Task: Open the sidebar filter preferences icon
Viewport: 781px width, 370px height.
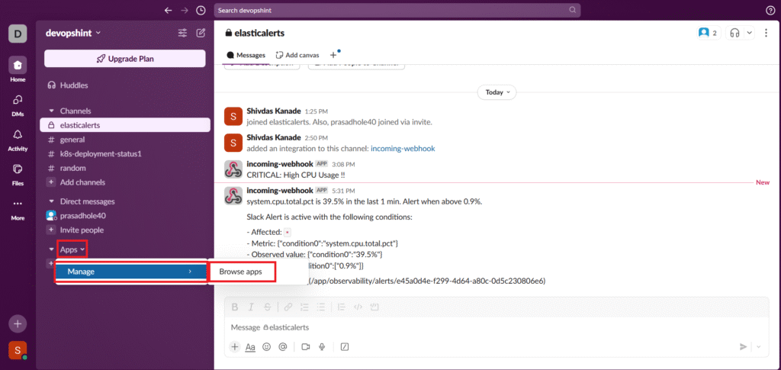Action: click(183, 33)
